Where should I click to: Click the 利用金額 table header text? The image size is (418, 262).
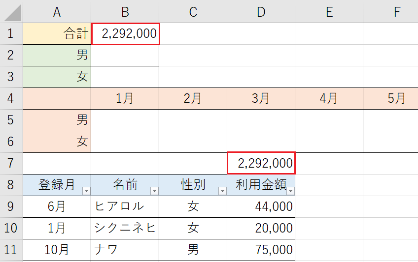pyautogui.click(x=261, y=185)
